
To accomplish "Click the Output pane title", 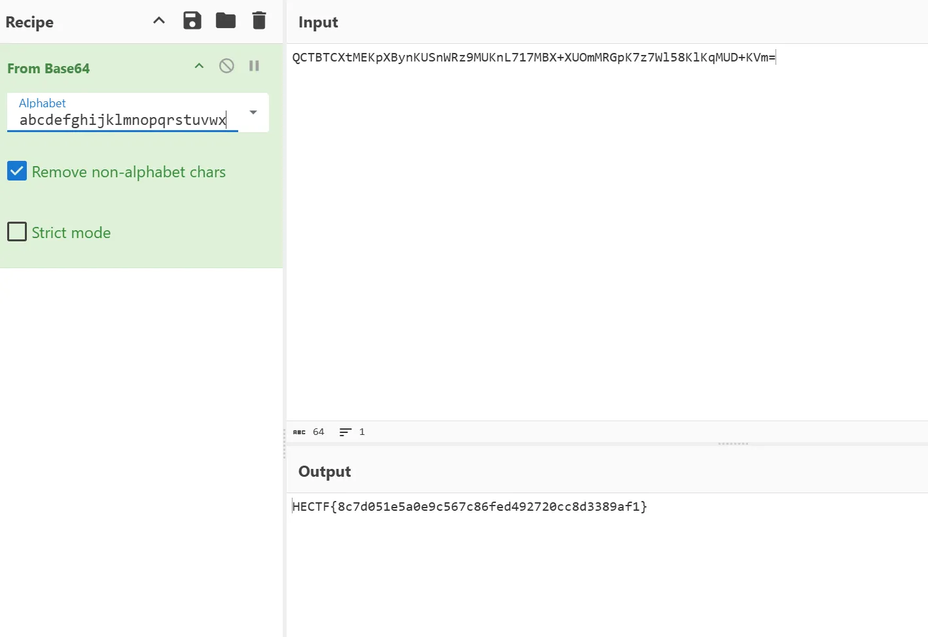I will [x=325, y=472].
